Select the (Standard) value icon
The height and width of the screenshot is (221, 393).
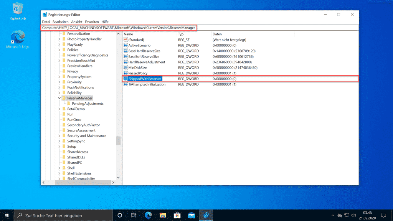point(125,40)
